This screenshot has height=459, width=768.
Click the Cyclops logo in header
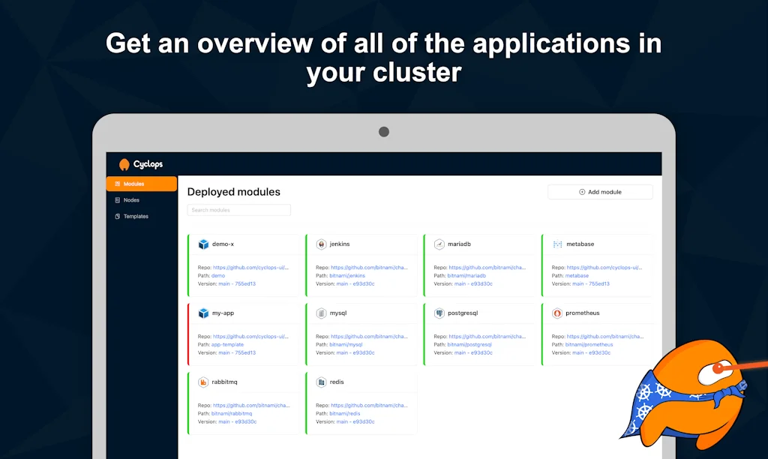click(x=140, y=164)
